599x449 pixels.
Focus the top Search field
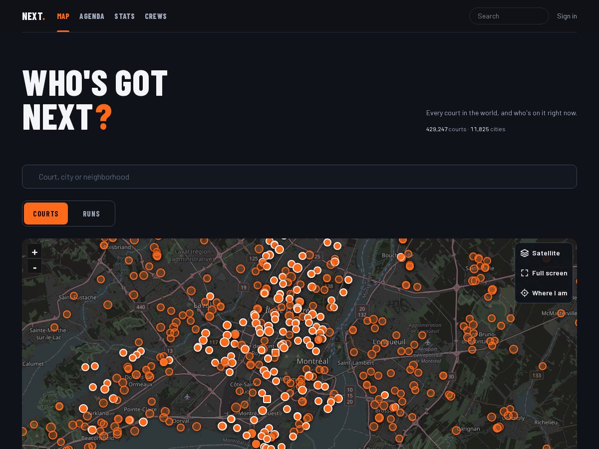(x=509, y=16)
